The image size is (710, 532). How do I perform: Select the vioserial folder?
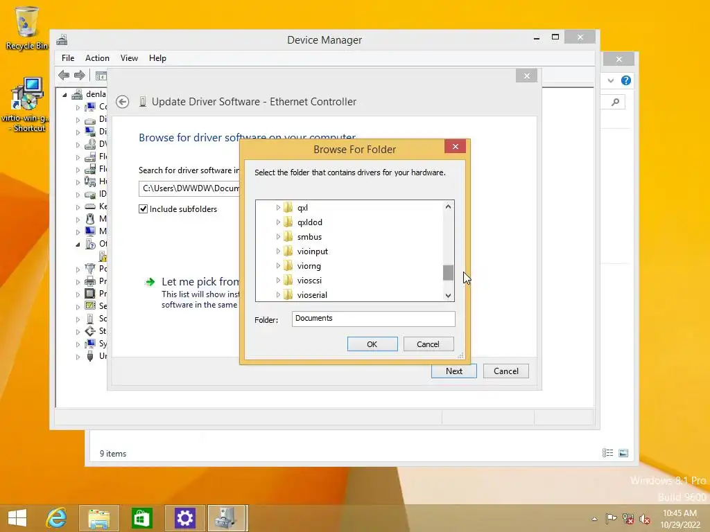coord(312,295)
